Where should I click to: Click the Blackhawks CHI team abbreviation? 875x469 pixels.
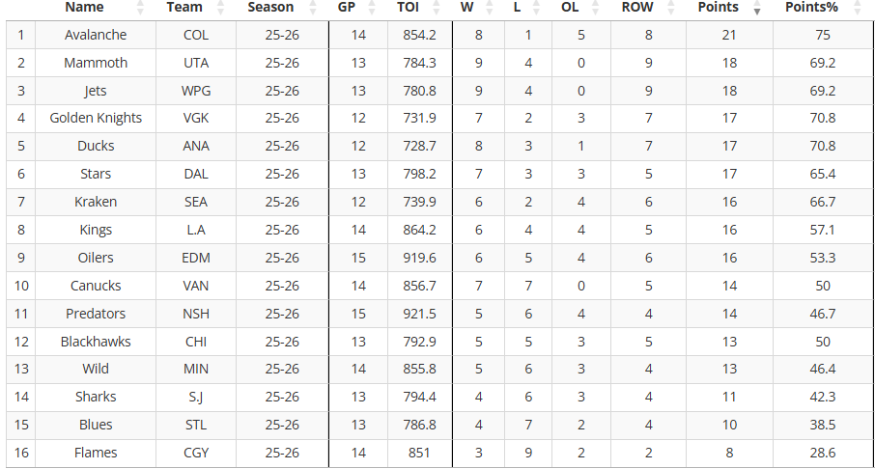click(x=196, y=342)
